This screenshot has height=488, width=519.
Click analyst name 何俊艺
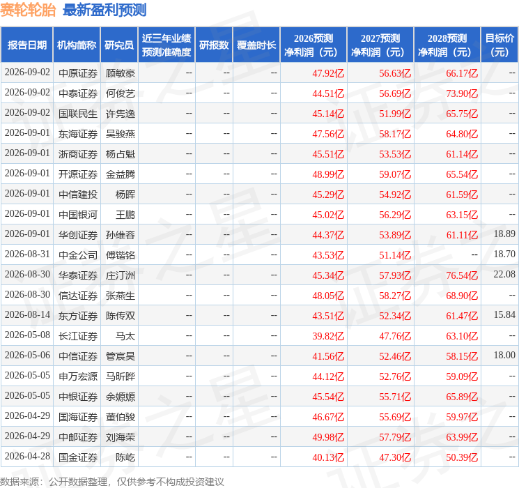120,93
